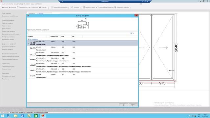Click the Дальше forward arrow in toolbar
210x118 pixels.
[x=10, y=7]
